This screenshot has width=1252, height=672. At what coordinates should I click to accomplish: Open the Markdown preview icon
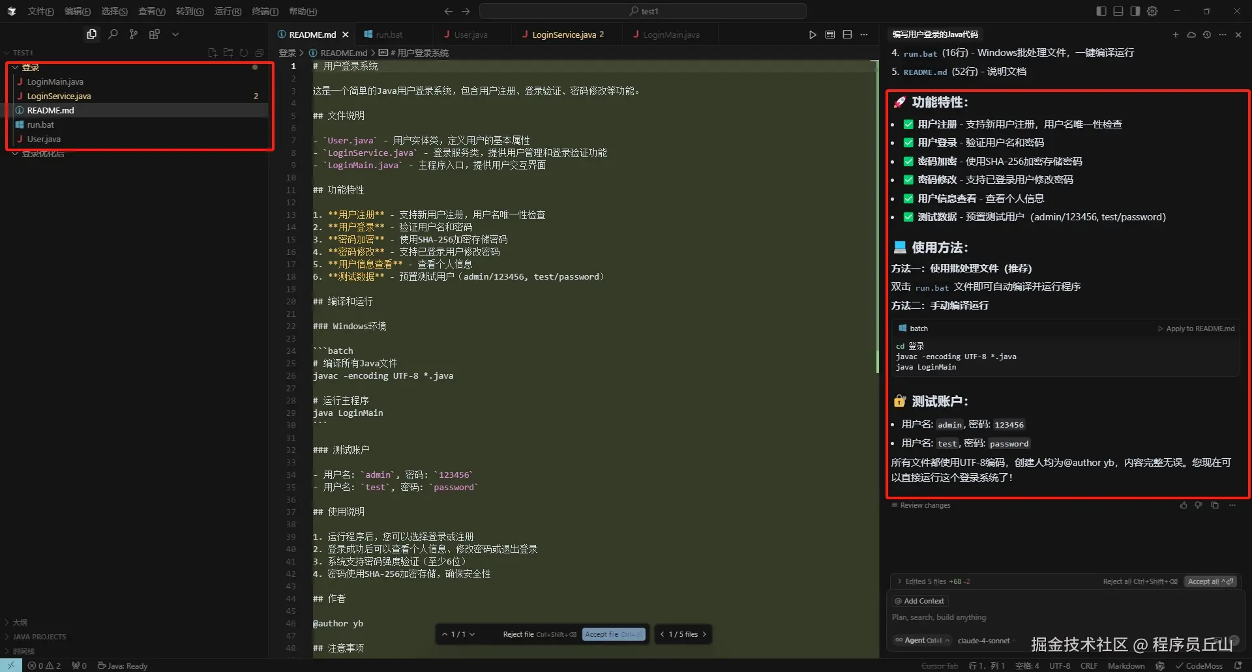[x=829, y=34]
